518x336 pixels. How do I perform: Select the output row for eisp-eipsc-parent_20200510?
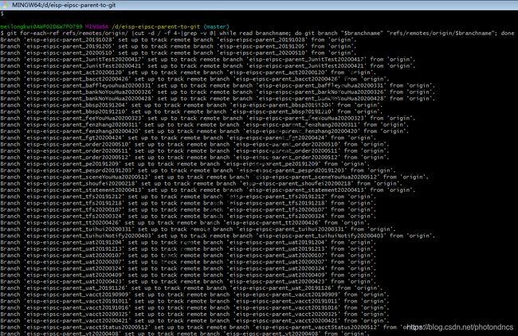pos(179,53)
